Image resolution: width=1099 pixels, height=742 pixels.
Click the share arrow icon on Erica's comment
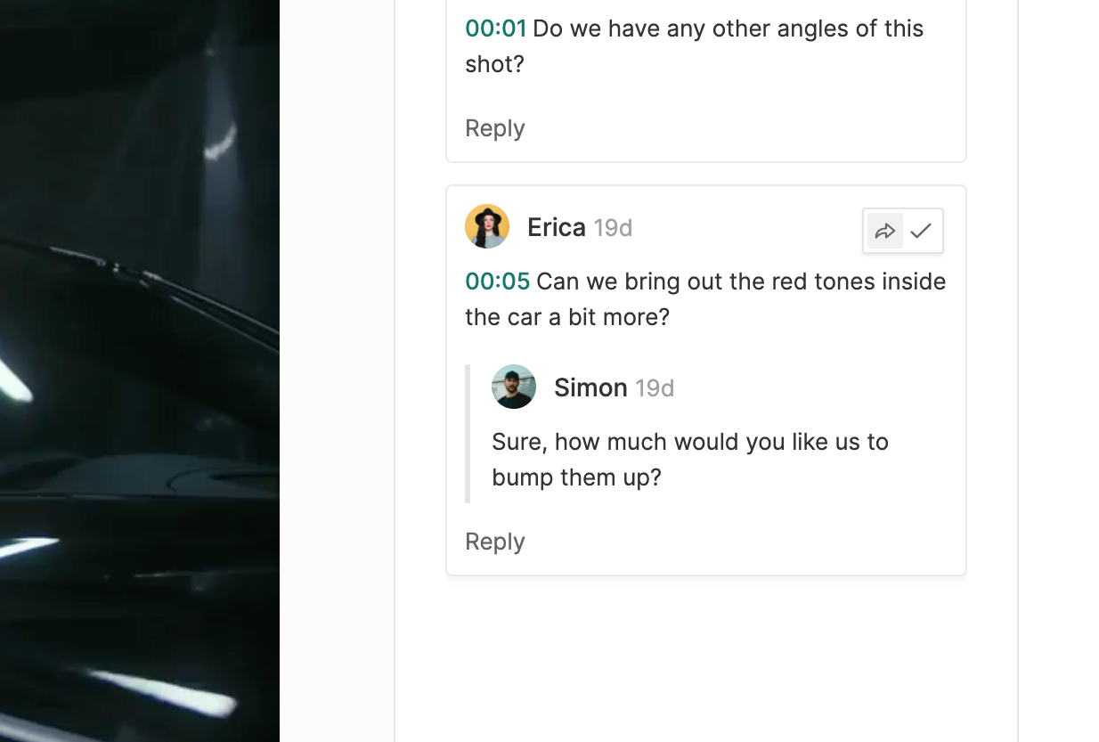[884, 232]
